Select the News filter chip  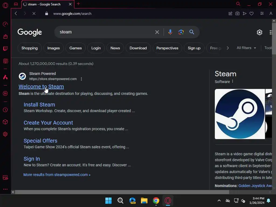click(115, 48)
